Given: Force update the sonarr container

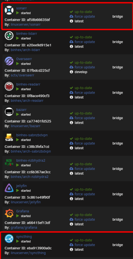Looking at the screenshot, I should click(x=82, y=17).
